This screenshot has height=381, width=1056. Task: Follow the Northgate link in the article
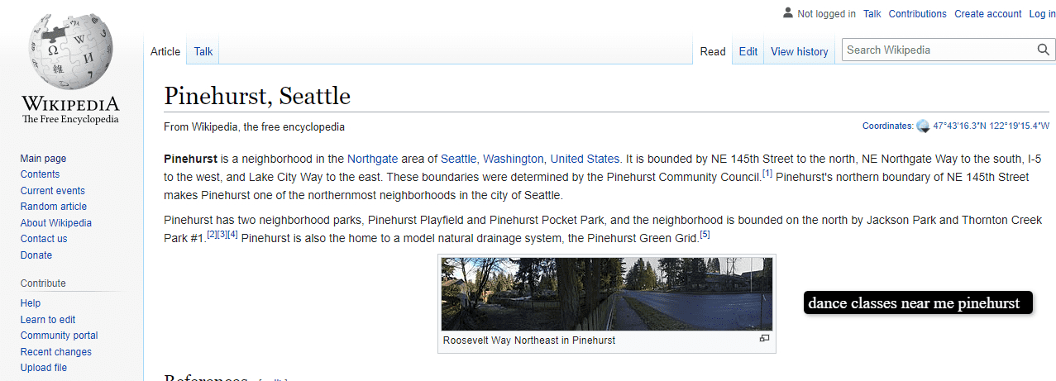[372, 159]
